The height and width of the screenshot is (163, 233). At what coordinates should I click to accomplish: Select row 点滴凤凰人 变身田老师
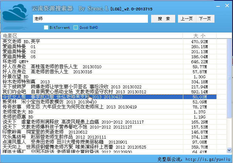(109, 142)
